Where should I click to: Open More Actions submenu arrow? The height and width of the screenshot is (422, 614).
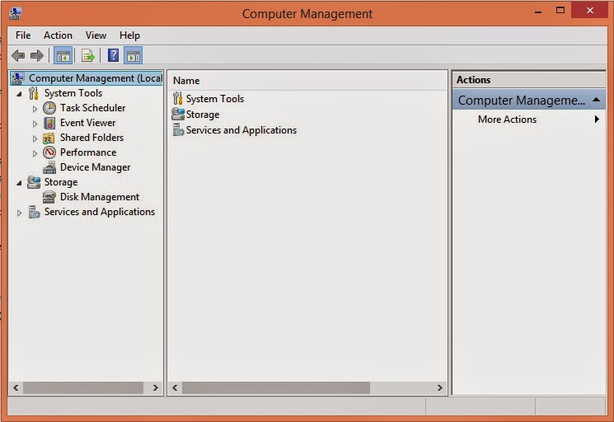[597, 119]
